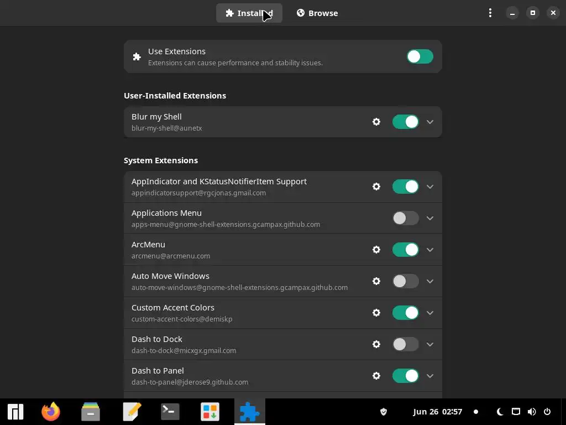The width and height of the screenshot is (566, 425).
Task: Click the ArcMenu row title
Action: tap(148, 245)
